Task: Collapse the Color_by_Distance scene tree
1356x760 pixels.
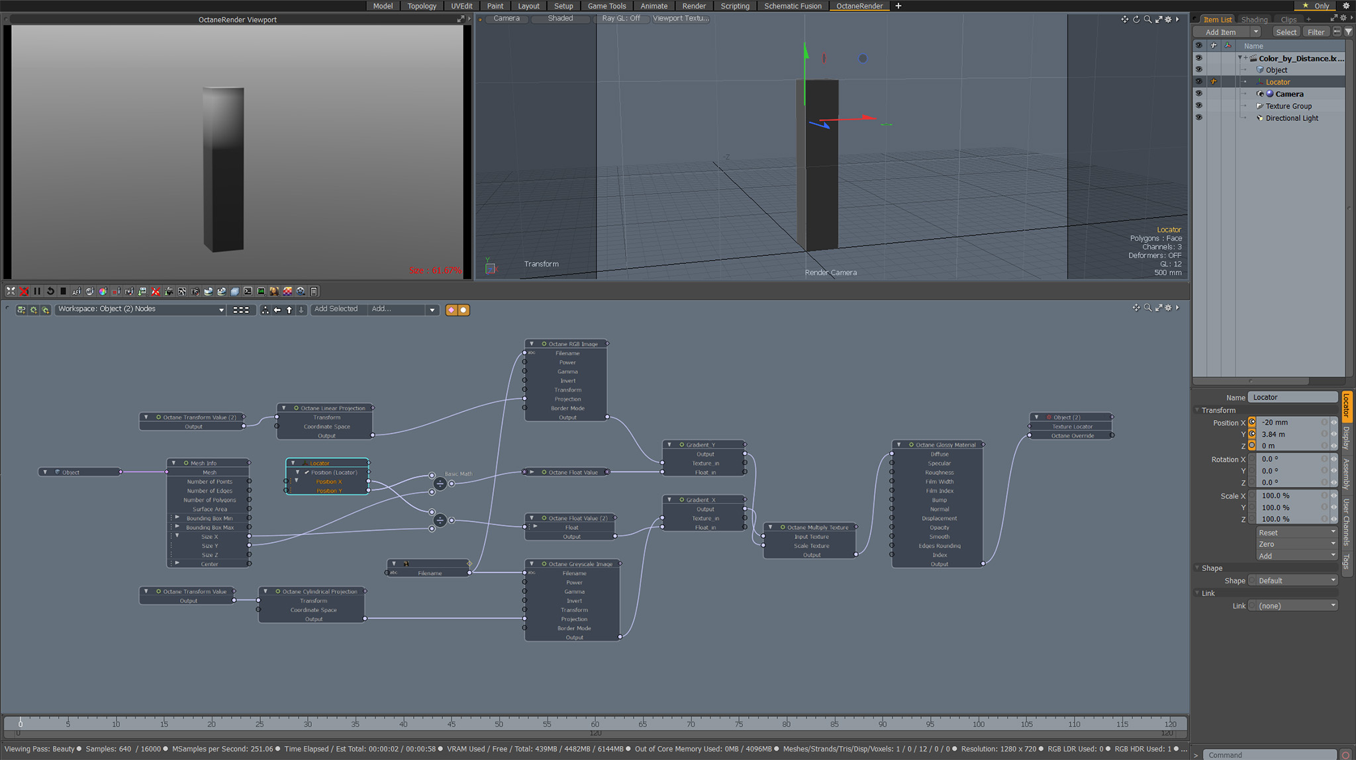Action: [1240, 58]
